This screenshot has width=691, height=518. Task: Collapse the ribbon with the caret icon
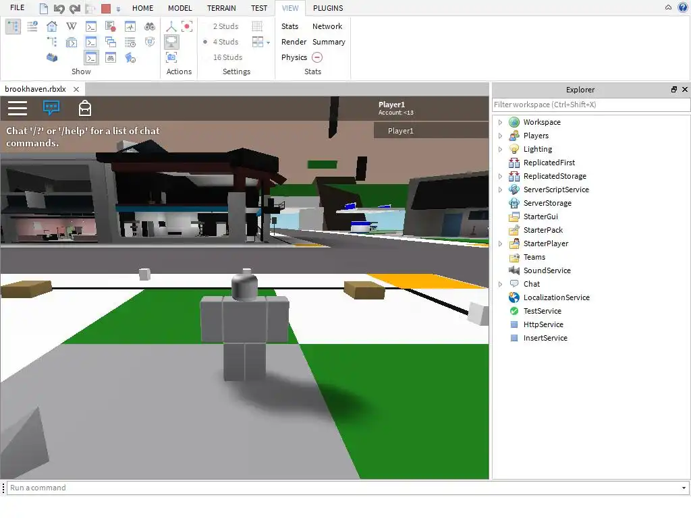(668, 7)
